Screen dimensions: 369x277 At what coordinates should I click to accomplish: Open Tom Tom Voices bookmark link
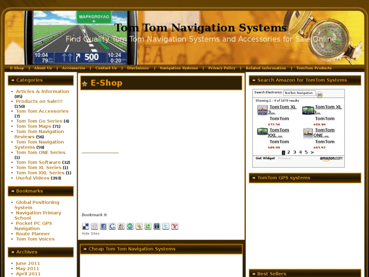[35, 239]
